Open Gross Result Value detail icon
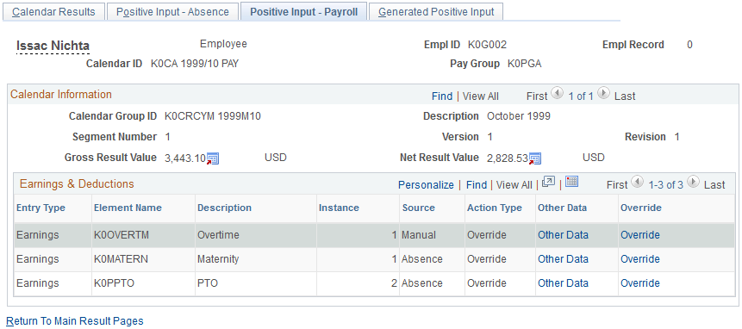 [213, 158]
